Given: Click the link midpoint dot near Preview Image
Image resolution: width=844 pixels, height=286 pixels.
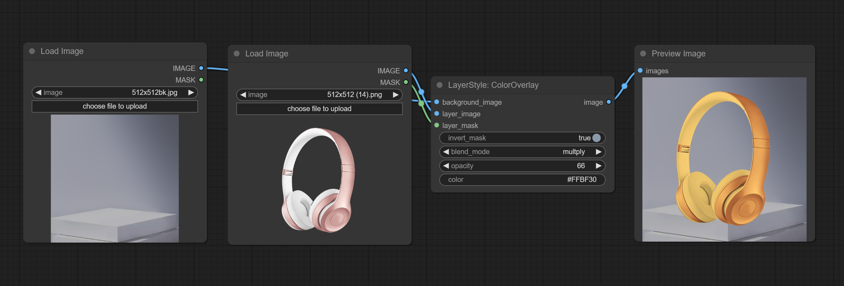Looking at the screenshot, I should (x=624, y=86).
